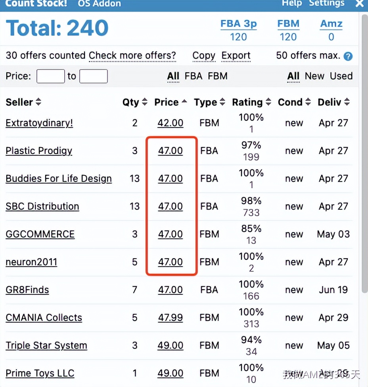Sort by Seller column arrows
Image resolution: width=368 pixels, height=387 pixels.
[x=38, y=102]
